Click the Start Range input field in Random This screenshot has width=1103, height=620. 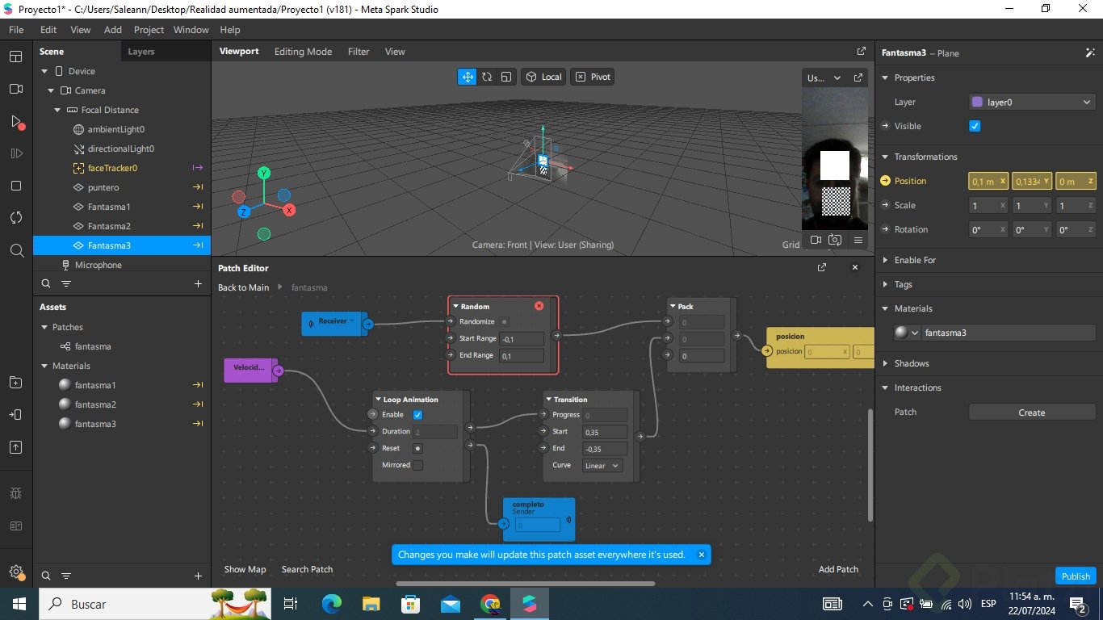(521, 339)
